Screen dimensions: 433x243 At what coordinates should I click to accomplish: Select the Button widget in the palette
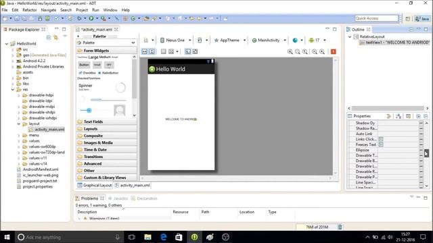pyautogui.click(x=84, y=65)
